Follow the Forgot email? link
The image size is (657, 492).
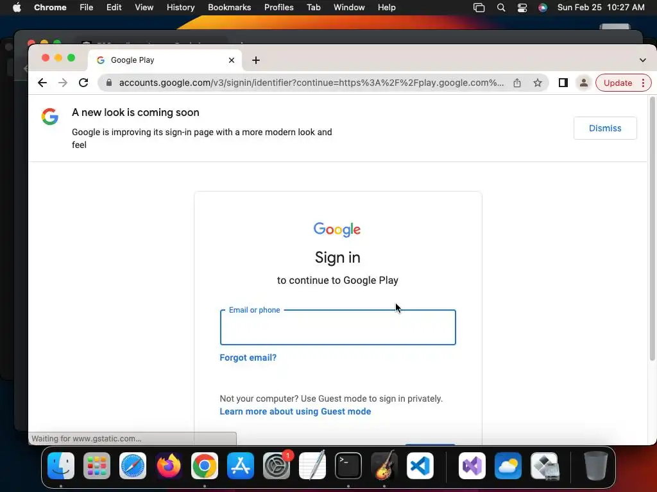(x=248, y=357)
